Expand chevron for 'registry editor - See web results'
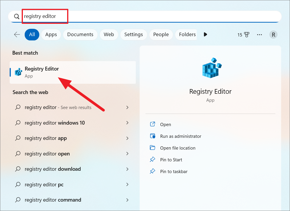Viewport: 290px width, 211px height. pyautogui.click(x=127, y=107)
